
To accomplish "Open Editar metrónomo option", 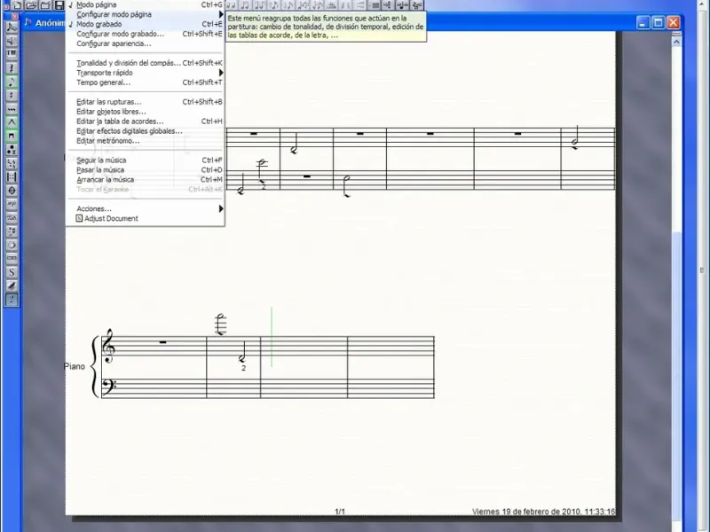I will pyautogui.click(x=145, y=141).
